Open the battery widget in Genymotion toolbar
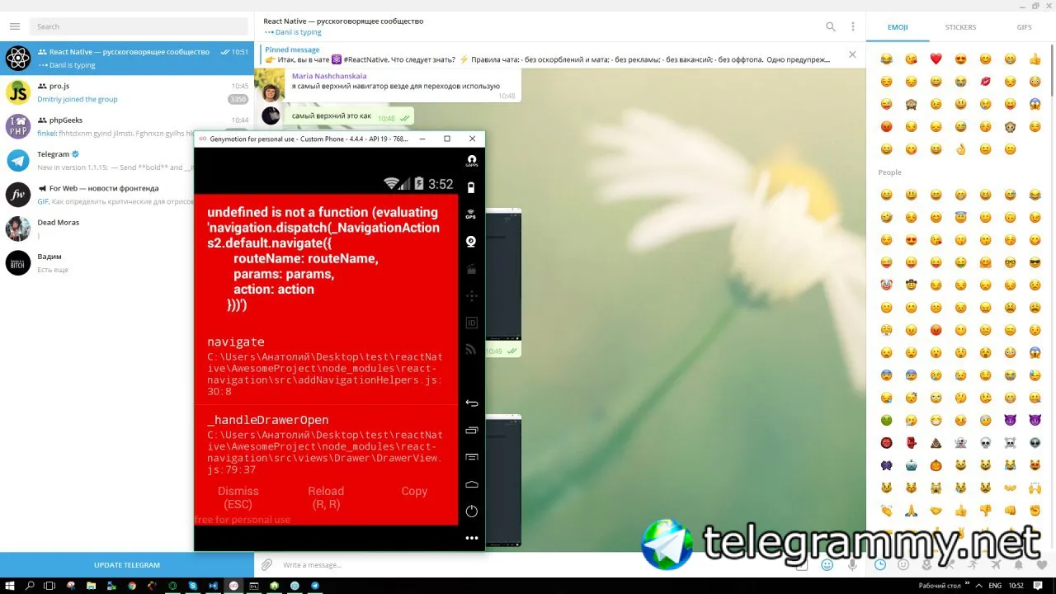This screenshot has height=594, width=1056. pyautogui.click(x=472, y=187)
